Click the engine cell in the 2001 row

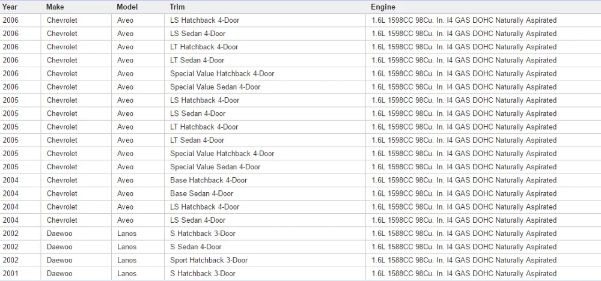[x=463, y=274]
